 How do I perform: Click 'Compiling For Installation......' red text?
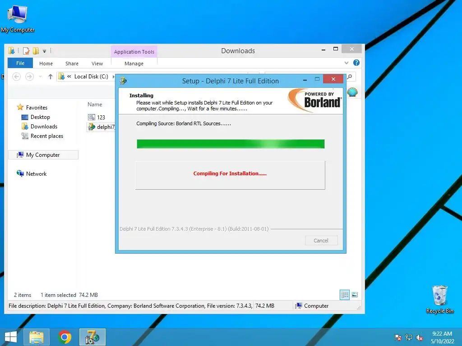(x=230, y=173)
